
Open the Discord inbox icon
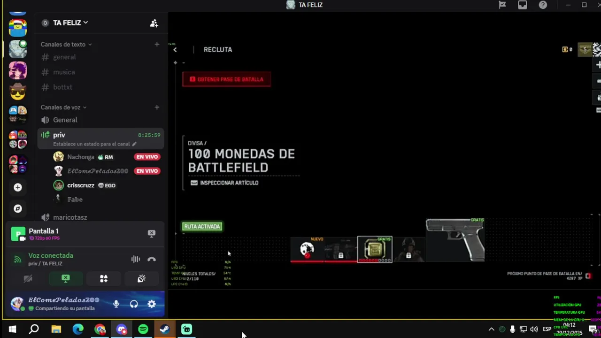click(x=523, y=5)
